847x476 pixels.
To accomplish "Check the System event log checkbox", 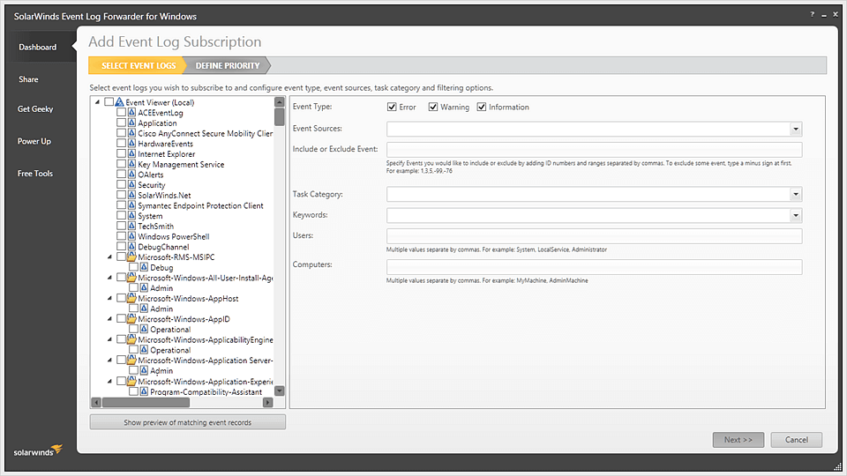I will pos(122,216).
